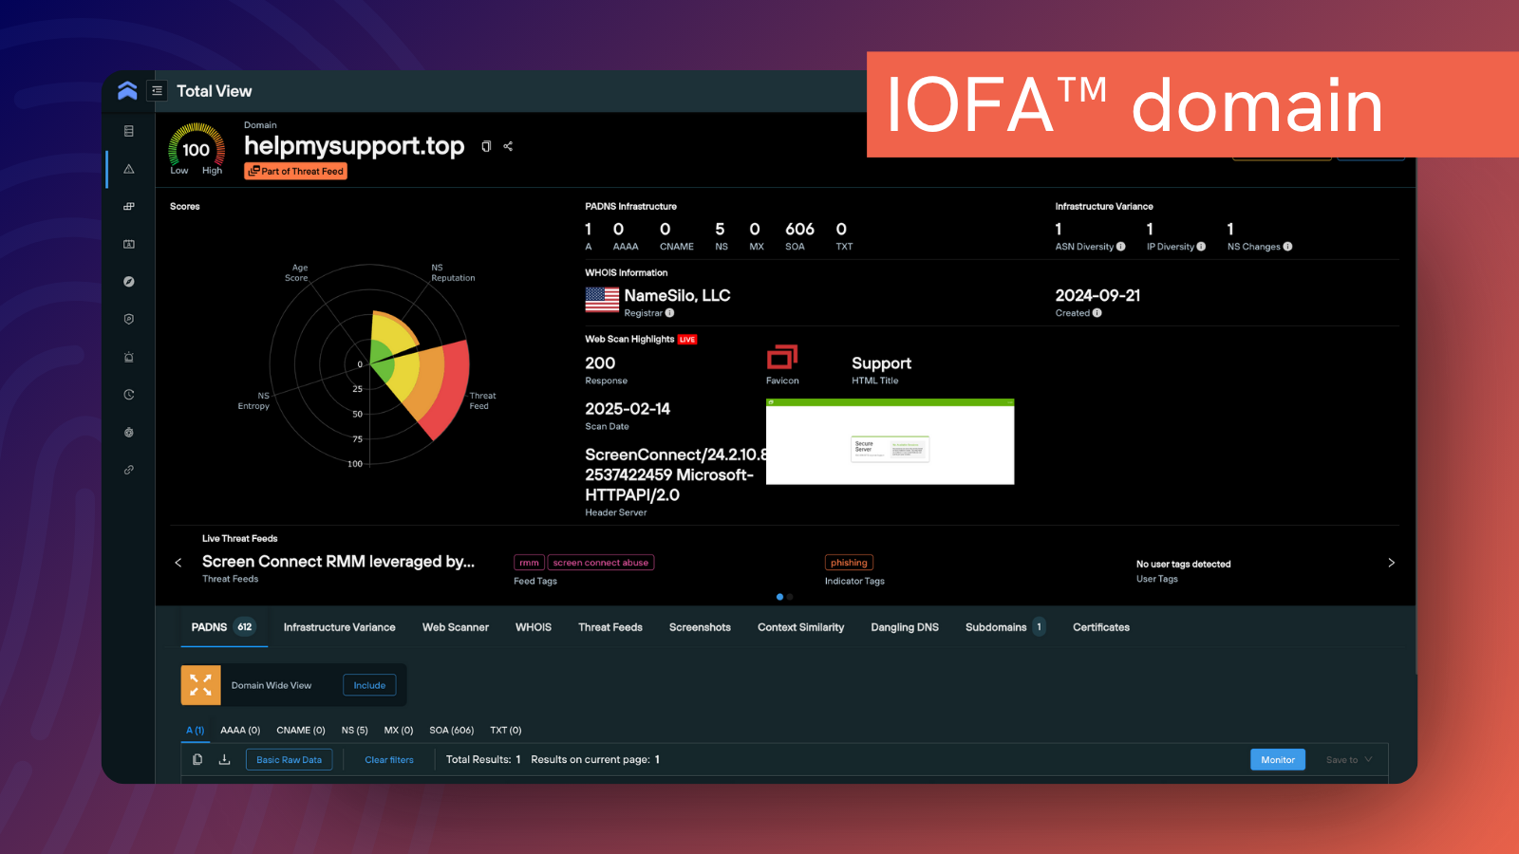This screenshot has height=854, width=1519.
Task: Click the NameSilo, LLC registrar name
Action: pos(677,296)
